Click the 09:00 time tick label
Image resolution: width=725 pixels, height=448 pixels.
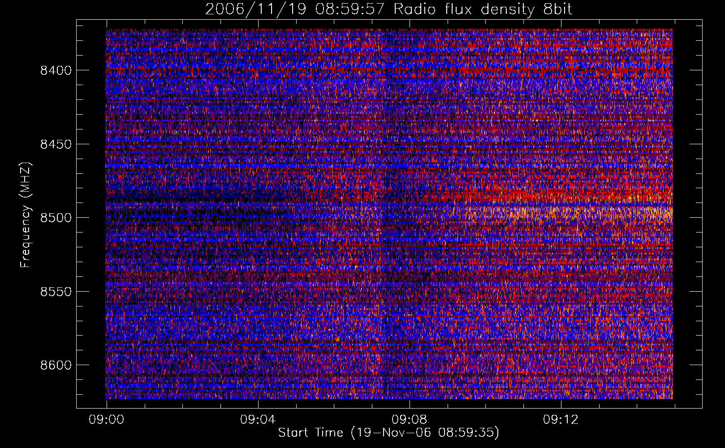point(106,420)
